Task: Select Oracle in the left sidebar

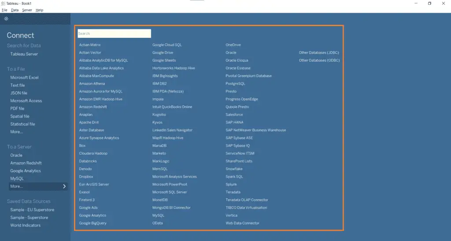Action: click(x=16, y=155)
